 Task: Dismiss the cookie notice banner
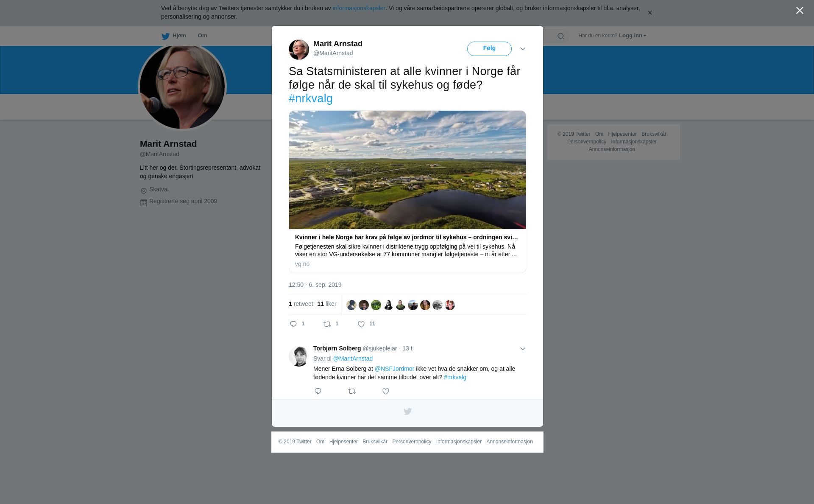650,13
